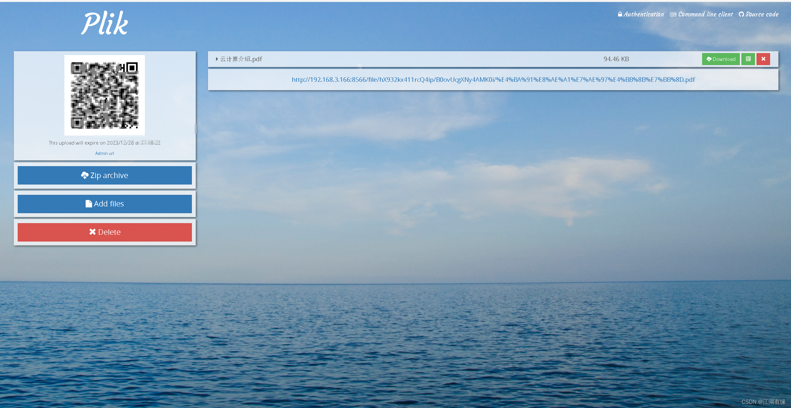
Task: Click the Admin url link
Action: click(x=105, y=153)
